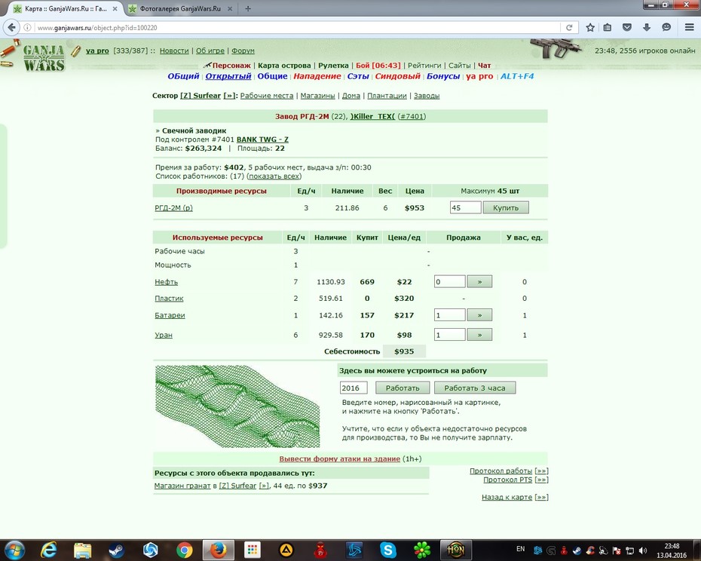Screen dimensions: 701x561
Task: Click the Работать button
Action: tap(403, 388)
